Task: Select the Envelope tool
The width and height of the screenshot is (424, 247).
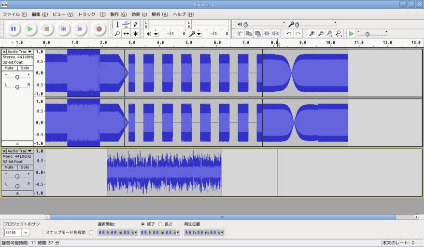Action: tap(126, 24)
